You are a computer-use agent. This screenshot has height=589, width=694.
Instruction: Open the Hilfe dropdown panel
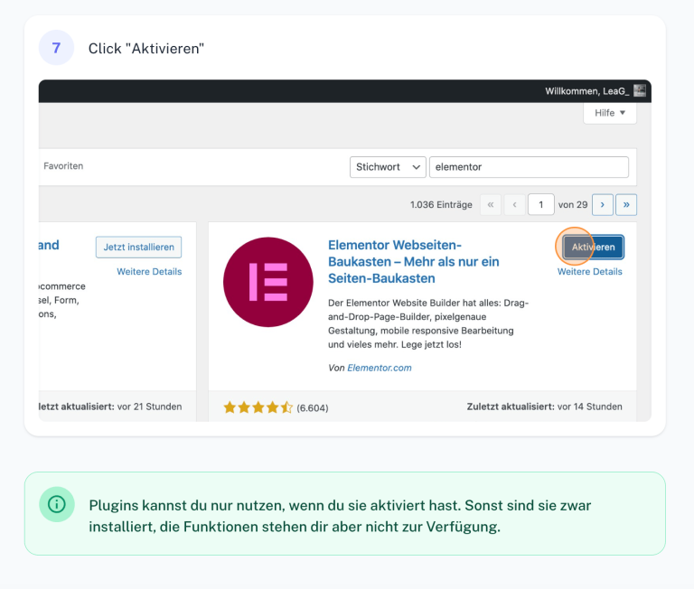coord(610,113)
